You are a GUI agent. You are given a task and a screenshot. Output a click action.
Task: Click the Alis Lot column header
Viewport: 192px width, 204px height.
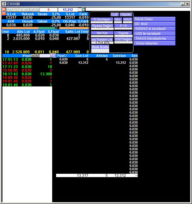click(x=23, y=32)
